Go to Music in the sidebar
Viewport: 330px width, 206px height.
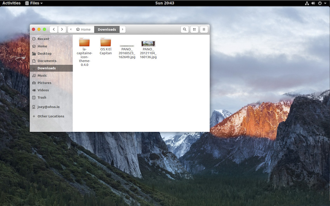tap(42, 76)
